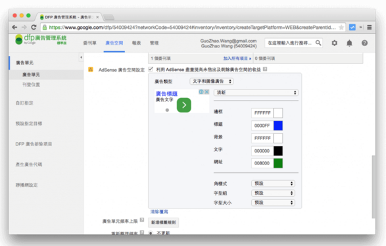Open notifications bell

pyautogui.click(x=349, y=43)
